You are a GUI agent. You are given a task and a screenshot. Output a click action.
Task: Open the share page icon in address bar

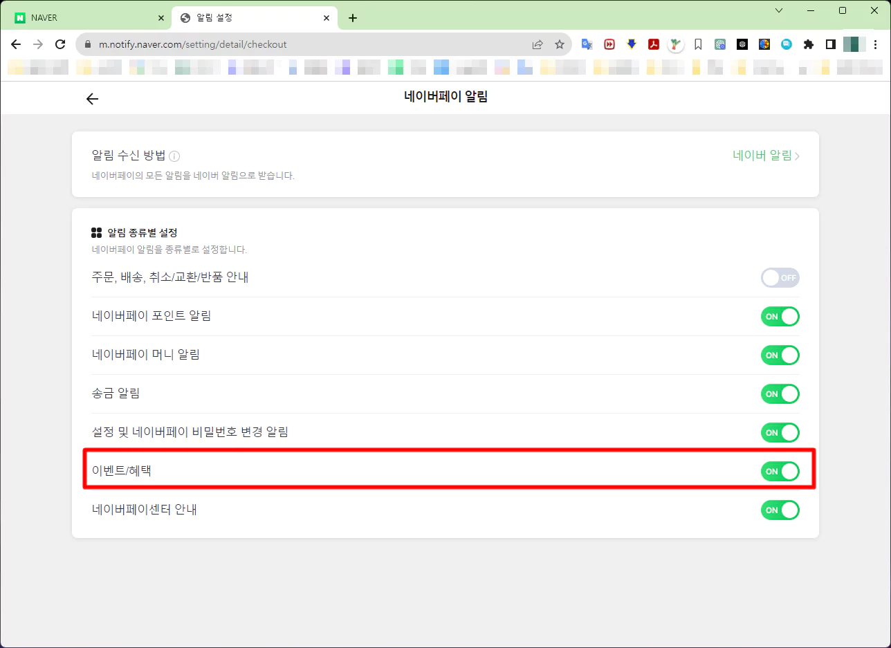point(538,44)
